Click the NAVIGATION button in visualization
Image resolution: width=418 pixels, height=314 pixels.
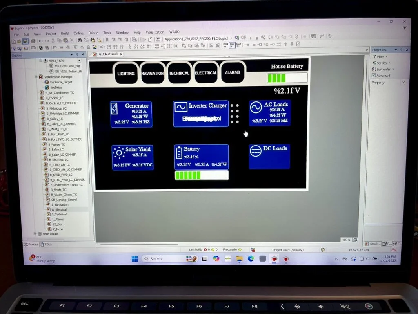(153, 73)
